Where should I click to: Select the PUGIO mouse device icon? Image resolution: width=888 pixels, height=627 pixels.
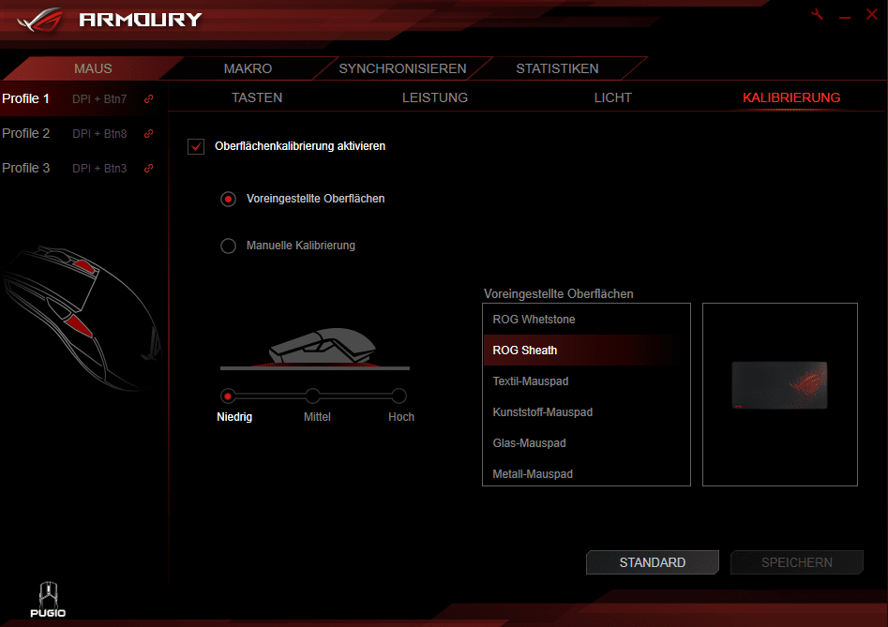tap(48, 599)
